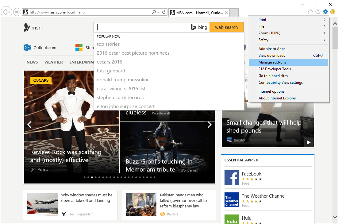
Task: Expand the Safety submenu
Action: (x=289, y=40)
